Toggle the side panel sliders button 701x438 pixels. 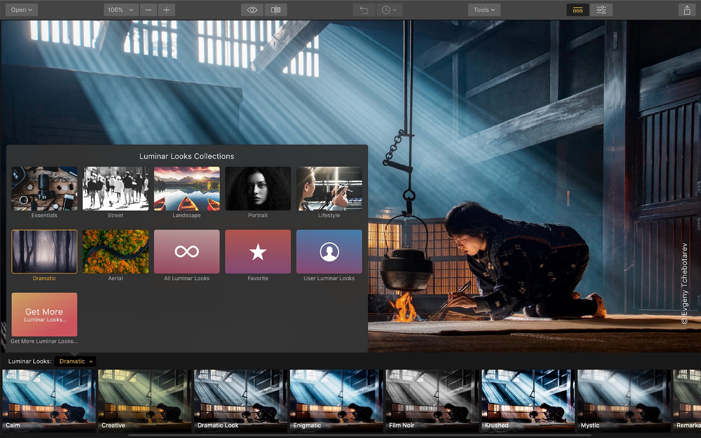pyautogui.click(x=601, y=10)
